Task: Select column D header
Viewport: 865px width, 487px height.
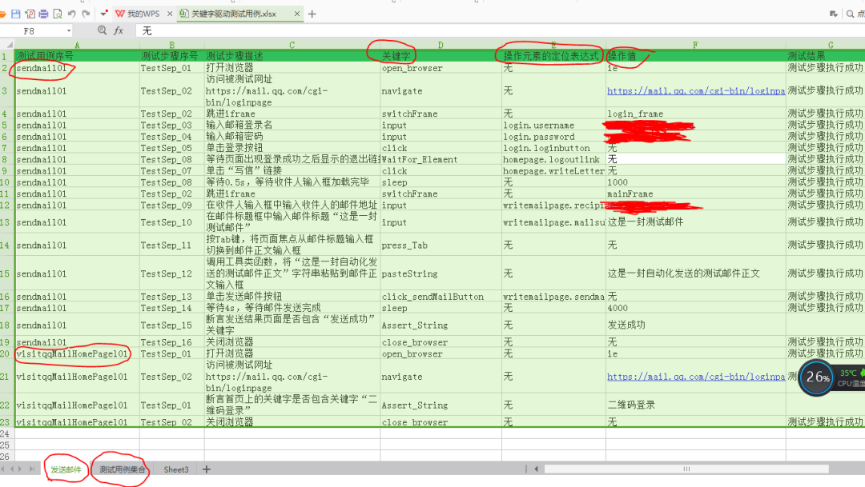Action: (441, 45)
